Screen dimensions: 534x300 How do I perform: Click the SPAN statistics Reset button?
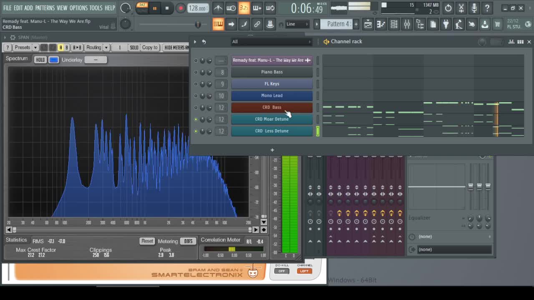tap(147, 241)
